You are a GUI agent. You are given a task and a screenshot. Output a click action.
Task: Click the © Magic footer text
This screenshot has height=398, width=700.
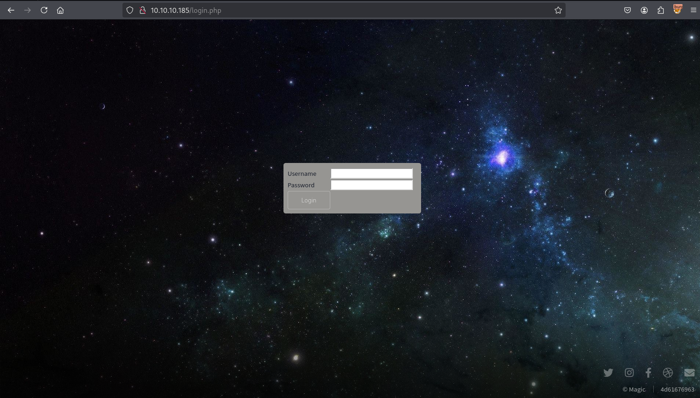point(634,389)
